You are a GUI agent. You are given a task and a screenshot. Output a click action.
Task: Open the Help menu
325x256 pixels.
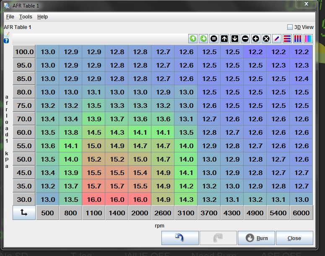pyautogui.click(x=42, y=17)
